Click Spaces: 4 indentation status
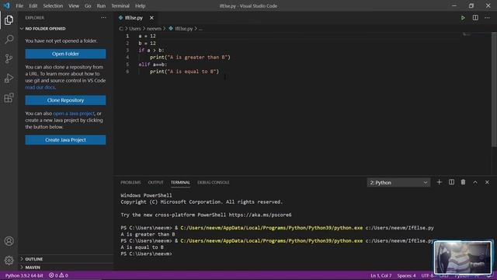This screenshot has width=497, height=280. click(406, 275)
